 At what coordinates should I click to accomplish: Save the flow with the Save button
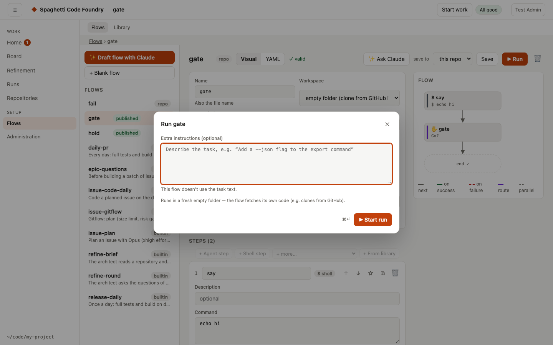[487, 59]
